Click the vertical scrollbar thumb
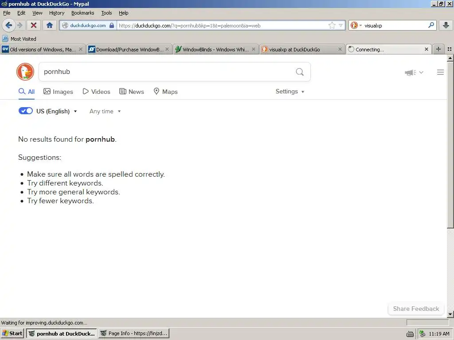 coord(450,145)
